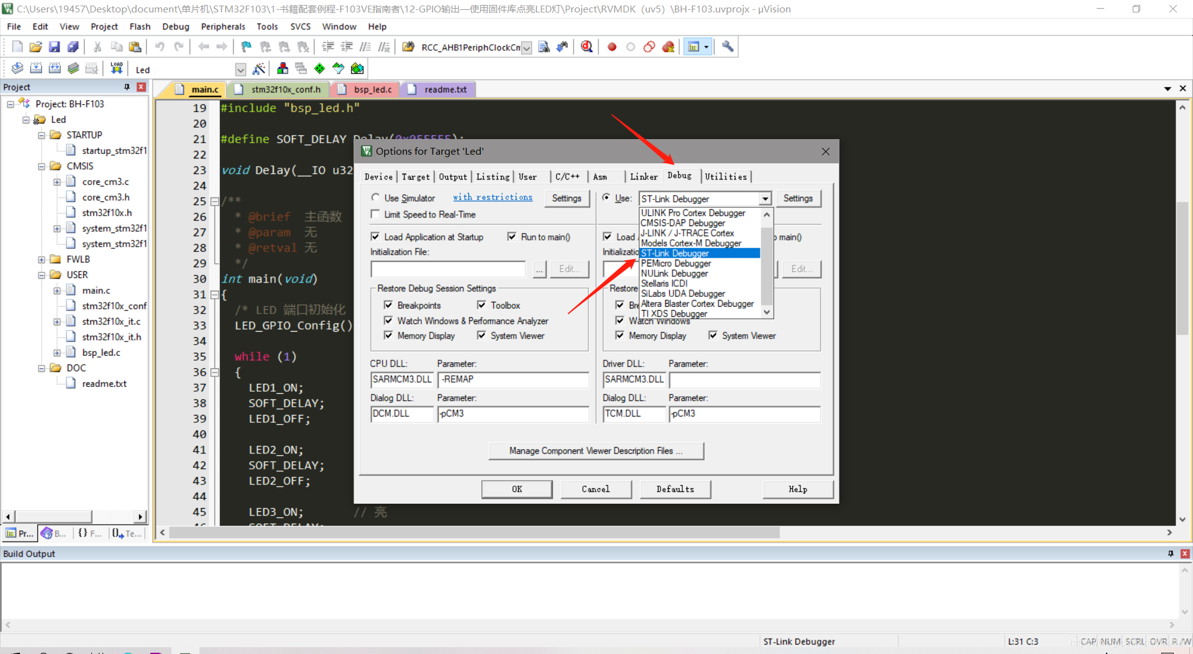Start the debug session toolbar icon
The image size is (1193, 654).
point(587,47)
